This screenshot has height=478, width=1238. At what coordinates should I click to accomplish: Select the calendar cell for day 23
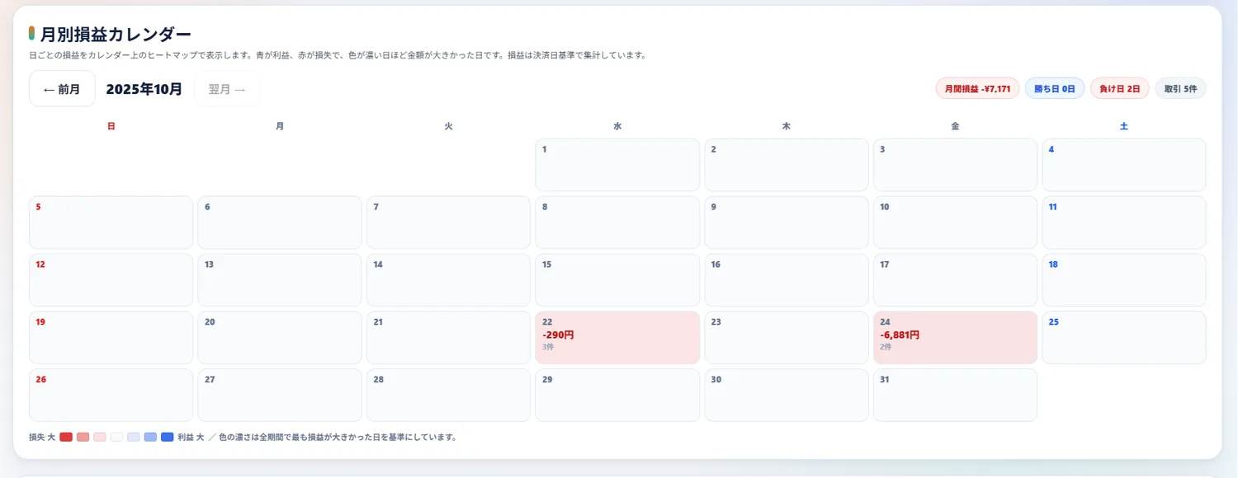pos(787,338)
